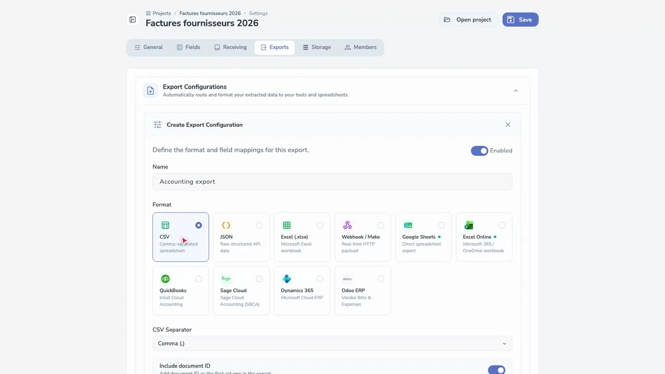This screenshot has height=374, width=665.
Task: Open the CSV Separator dropdown
Action: [332, 344]
